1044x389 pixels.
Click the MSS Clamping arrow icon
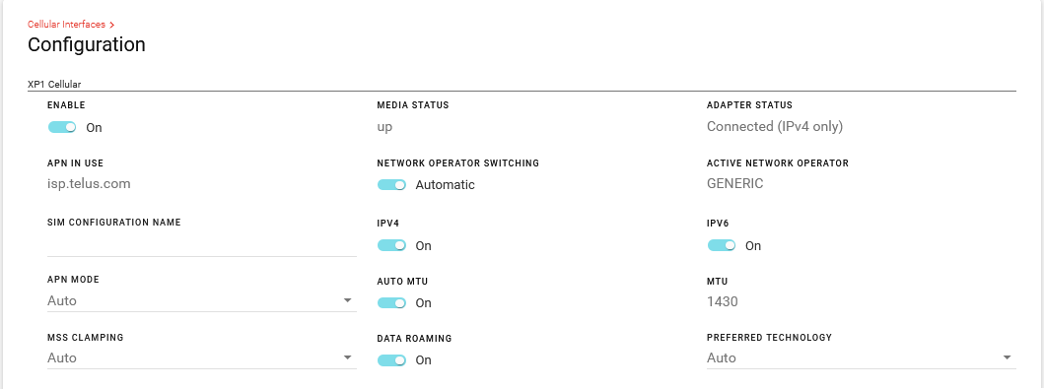coord(348,357)
